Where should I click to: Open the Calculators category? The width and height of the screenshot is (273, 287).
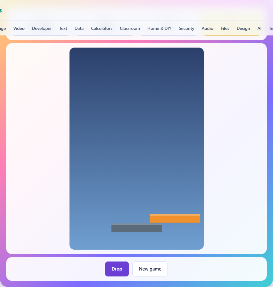[102, 28]
